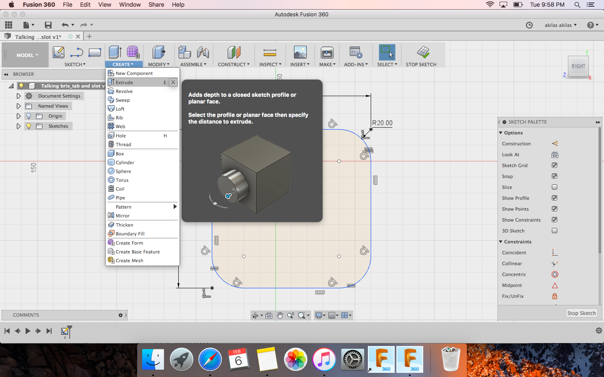604x377 pixels.
Task: Select the Pan hand navigation tool
Action: [280, 315]
